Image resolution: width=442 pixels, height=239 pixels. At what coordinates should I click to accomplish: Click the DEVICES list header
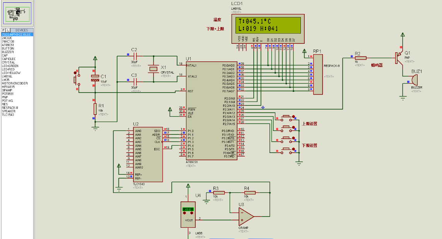click(22, 30)
